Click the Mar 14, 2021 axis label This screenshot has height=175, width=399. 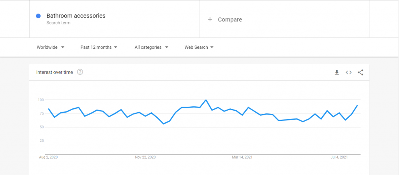(242, 157)
